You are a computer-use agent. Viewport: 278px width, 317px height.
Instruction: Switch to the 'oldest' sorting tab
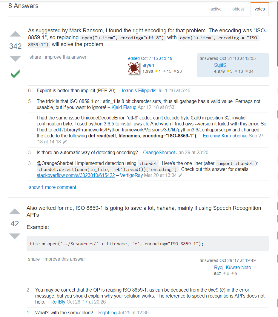[x=238, y=9]
